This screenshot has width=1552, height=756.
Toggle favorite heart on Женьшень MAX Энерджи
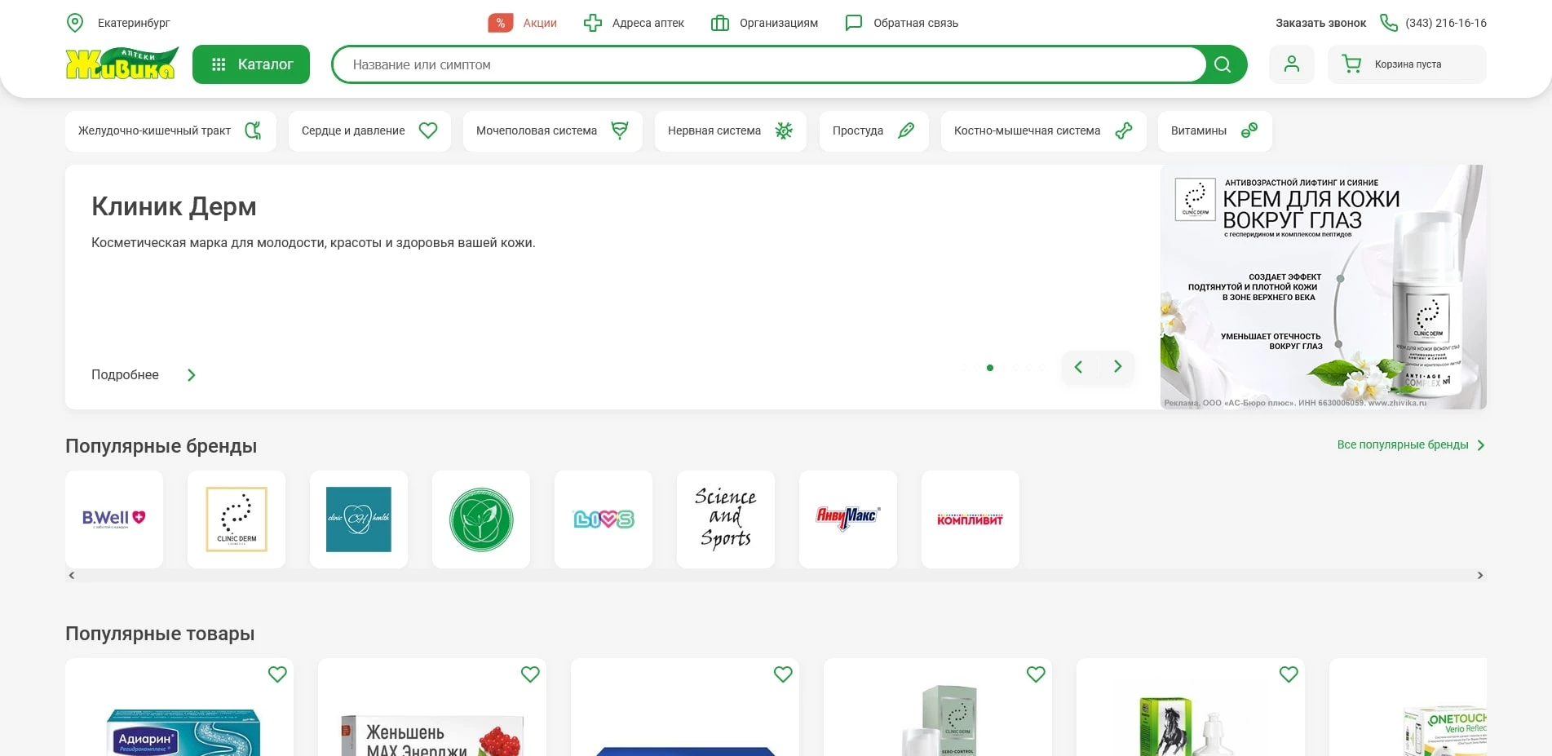pyautogui.click(x=530, y=674)
